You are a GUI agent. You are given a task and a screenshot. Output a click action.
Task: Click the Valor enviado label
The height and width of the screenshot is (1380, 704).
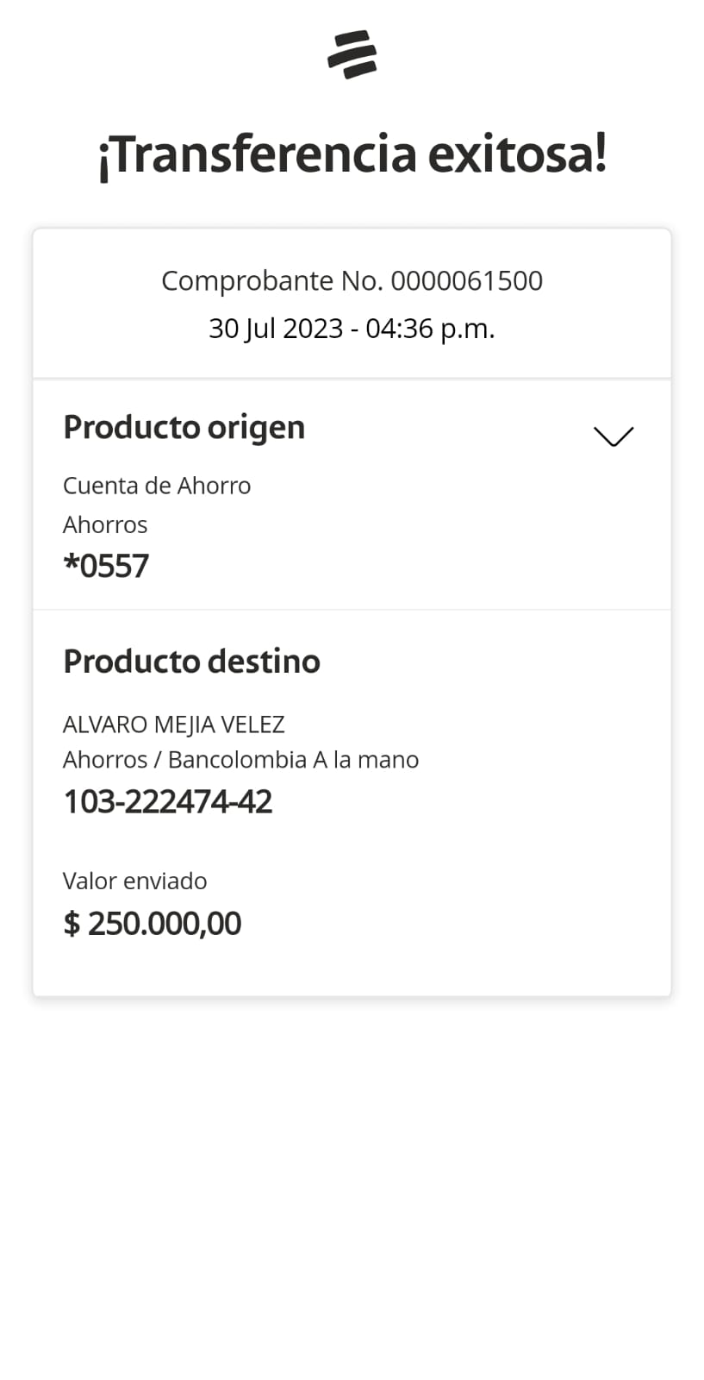pyautogui.click(x=134, y=881)
